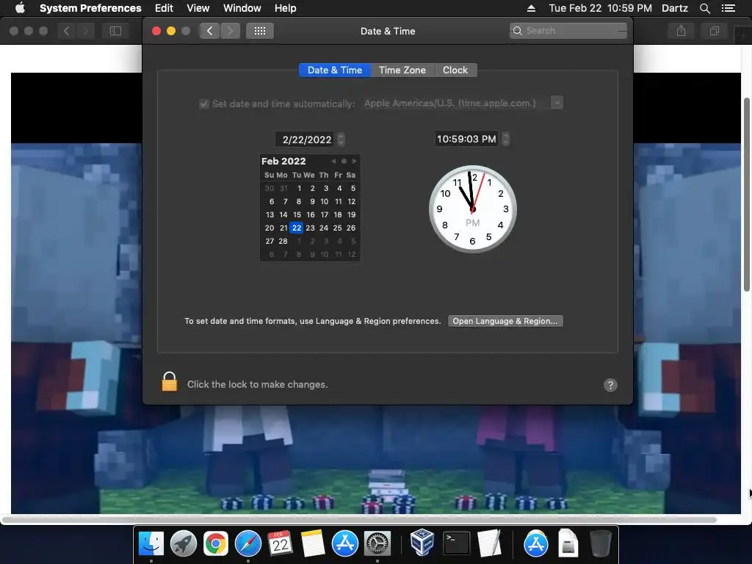Show all preferences grid icon

pos(260,31)
